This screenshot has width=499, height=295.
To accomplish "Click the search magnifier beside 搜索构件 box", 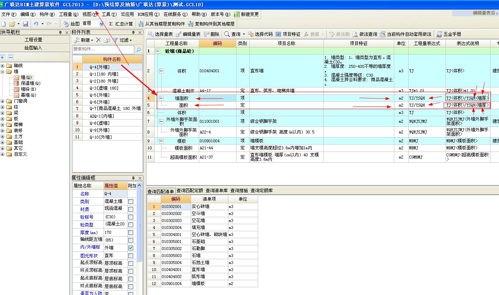I will 139,50.
